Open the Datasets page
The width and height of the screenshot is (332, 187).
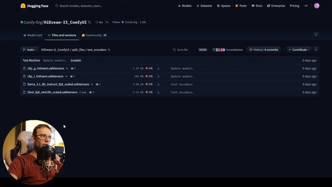tap(204, 6)
